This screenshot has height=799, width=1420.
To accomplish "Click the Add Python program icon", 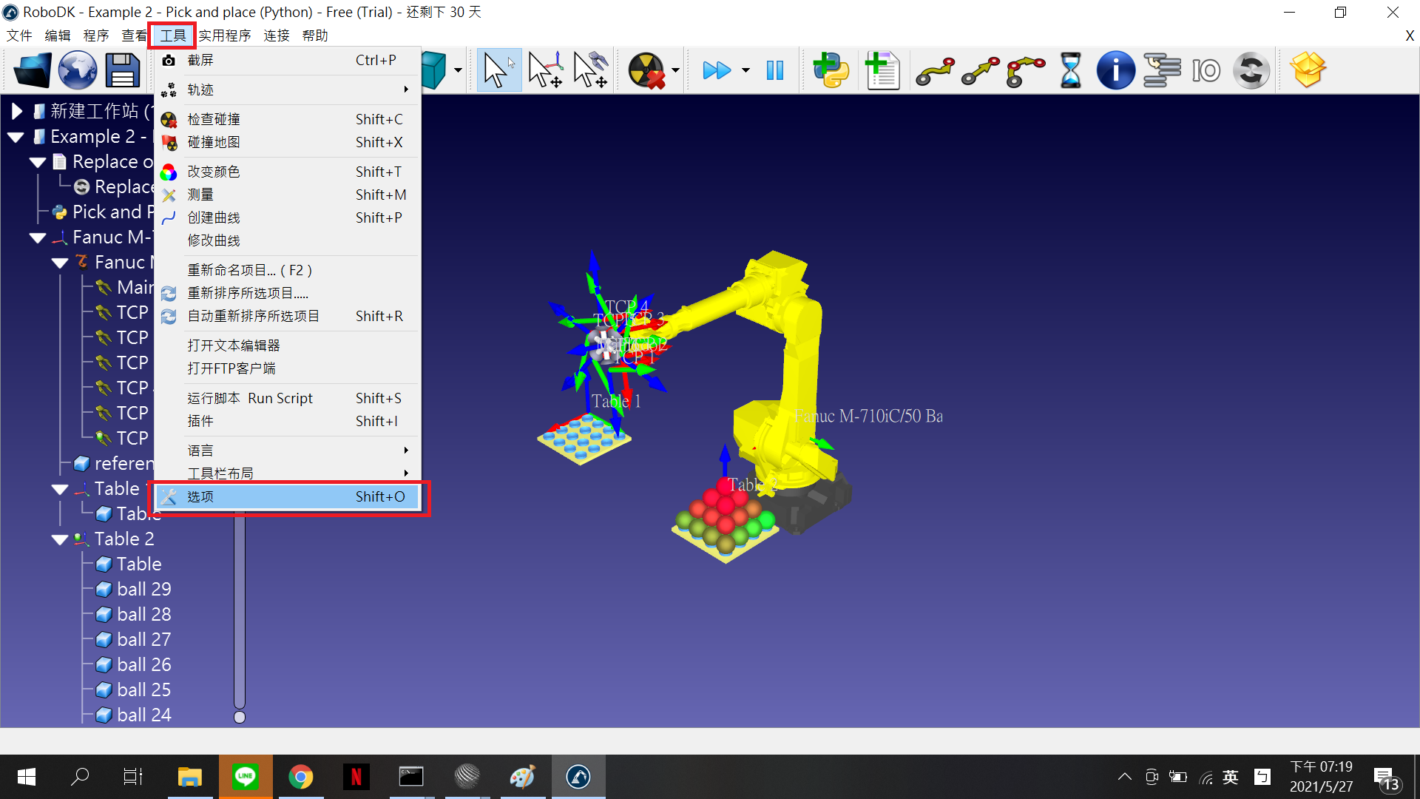I will [831, 70].
